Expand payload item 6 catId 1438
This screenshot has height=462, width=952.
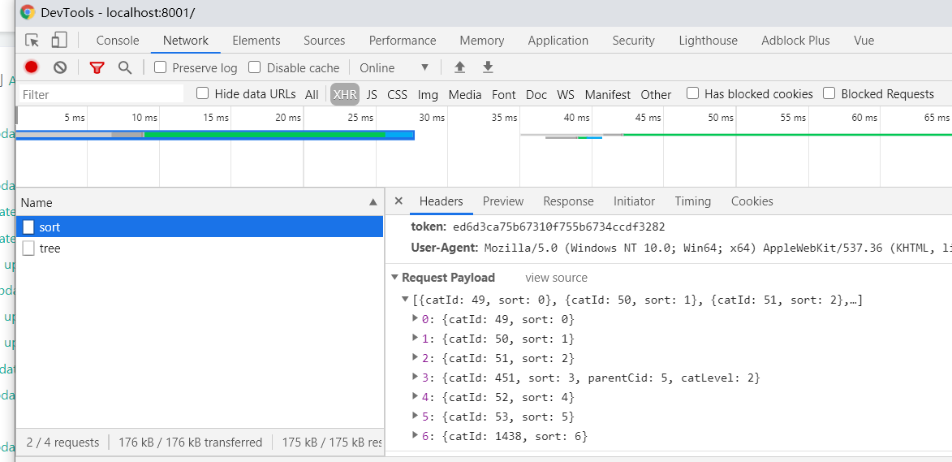point(416,435)
